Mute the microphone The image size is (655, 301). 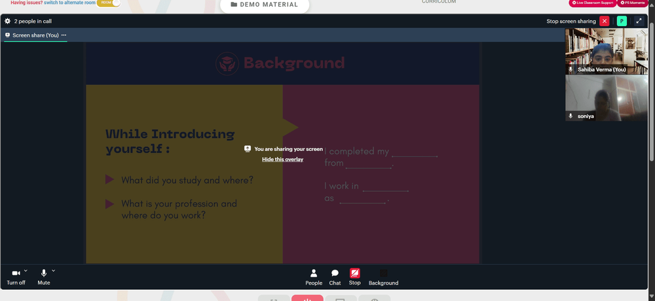43,277
